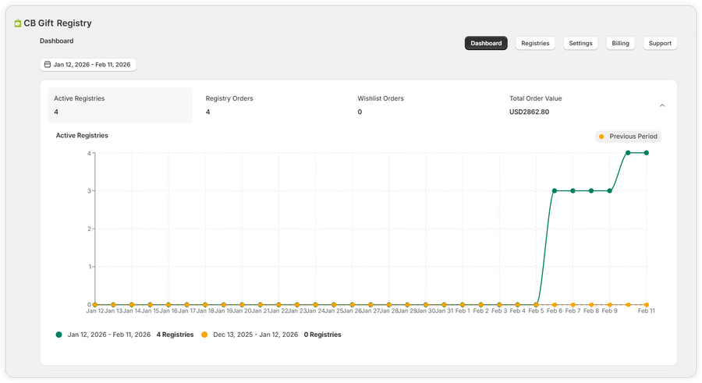Screen dimensions: 702x383
Task: Click the "0 Registries" legend text
Action: click(x=322, y=335)
